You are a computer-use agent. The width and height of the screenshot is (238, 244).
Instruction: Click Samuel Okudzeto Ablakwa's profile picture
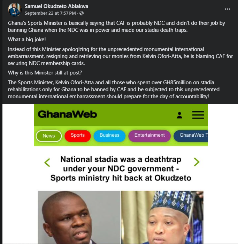(15, 10)
